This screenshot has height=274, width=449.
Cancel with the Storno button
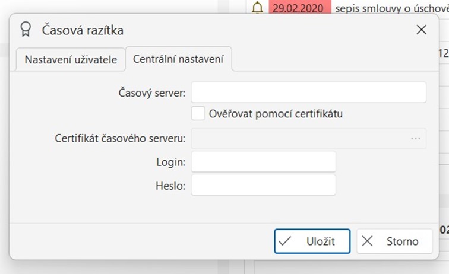tap(394, 241)
